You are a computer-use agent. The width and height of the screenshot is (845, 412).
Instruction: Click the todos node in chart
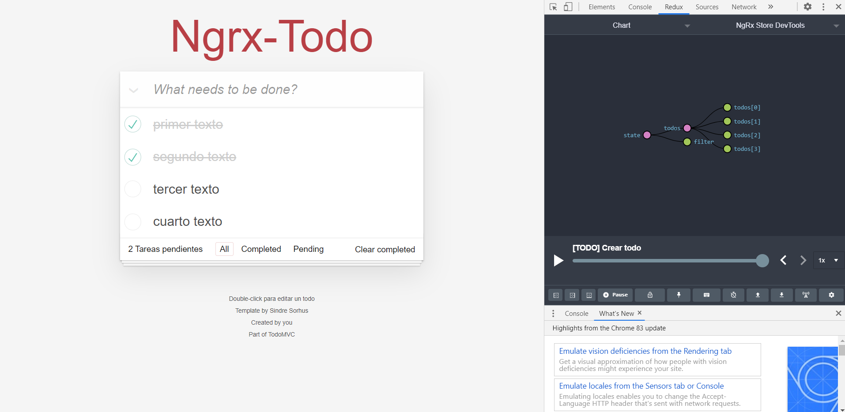pos(687,128)
